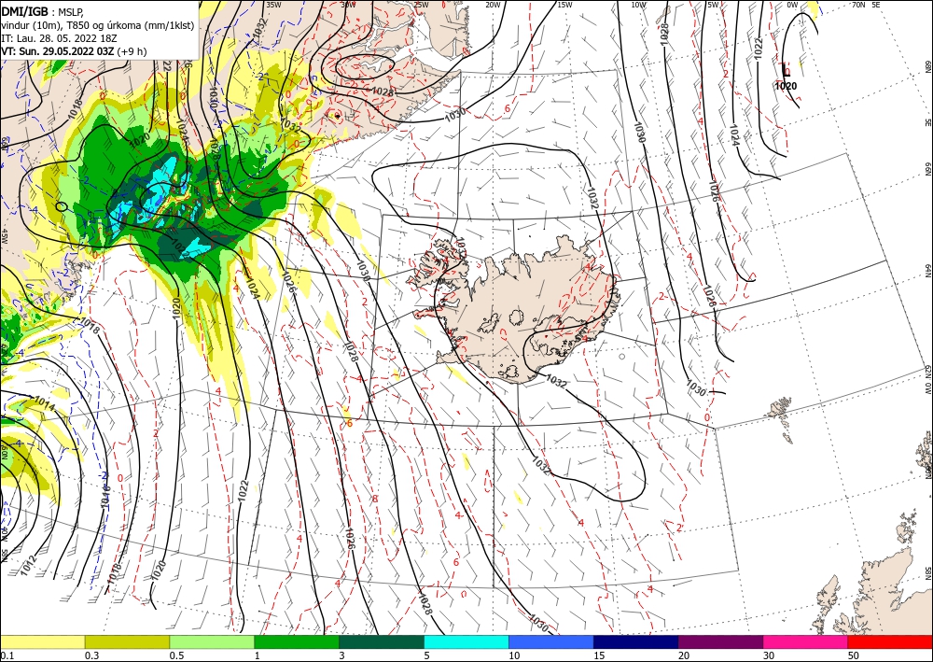The width and height of the screenshot is (933, 662).
Task: Click the olive 0.3 mm legend color segment
Action: (x=127, y=641)
